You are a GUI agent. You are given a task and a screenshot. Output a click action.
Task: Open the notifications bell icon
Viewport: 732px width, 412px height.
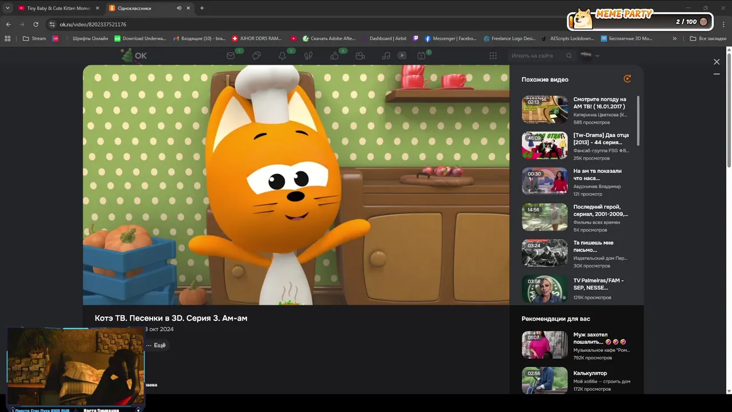click(x=282, y=56)
